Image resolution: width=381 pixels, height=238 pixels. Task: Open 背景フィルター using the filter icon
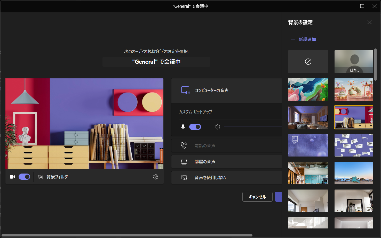41,177
